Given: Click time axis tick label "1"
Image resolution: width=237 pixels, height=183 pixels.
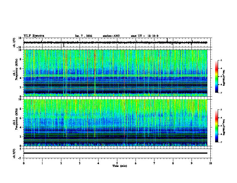Looking at the screenshot, I should [x=42, y=163].
